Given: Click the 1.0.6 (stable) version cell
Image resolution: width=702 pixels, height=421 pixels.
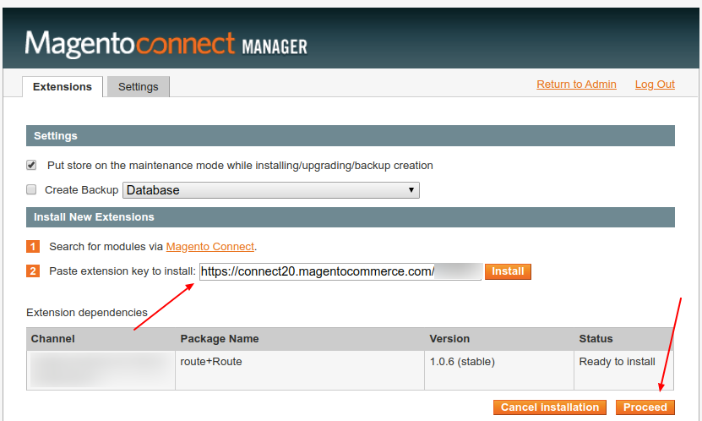Looking at the screenshot, I should 462,362.
